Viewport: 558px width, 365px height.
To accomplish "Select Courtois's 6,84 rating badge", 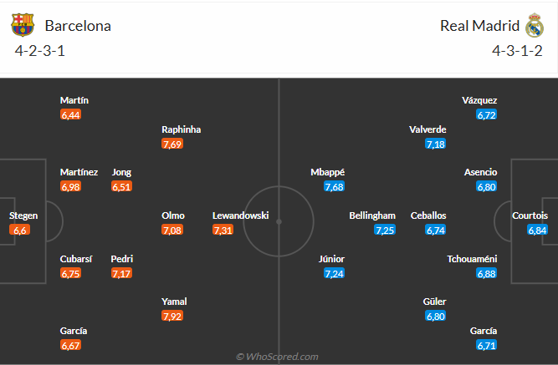I will coord(537,230).
